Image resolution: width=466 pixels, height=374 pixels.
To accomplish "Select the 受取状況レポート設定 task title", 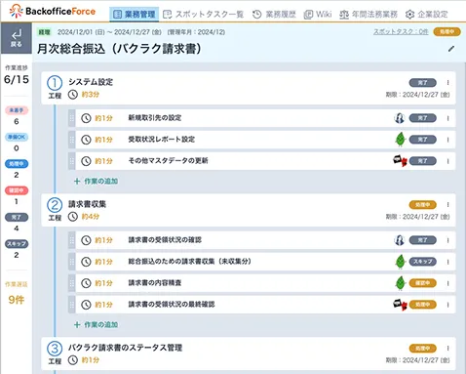I will click(x=162, y=140).
